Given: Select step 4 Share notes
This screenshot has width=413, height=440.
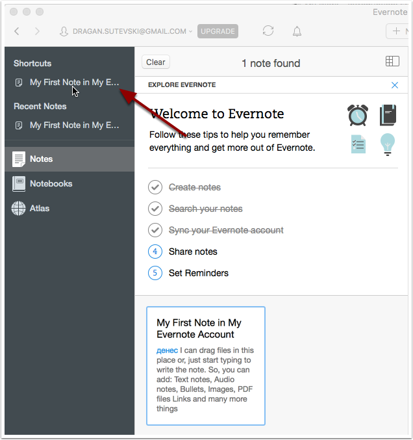Looking at the screenshot, I should [x=192, y=252].
